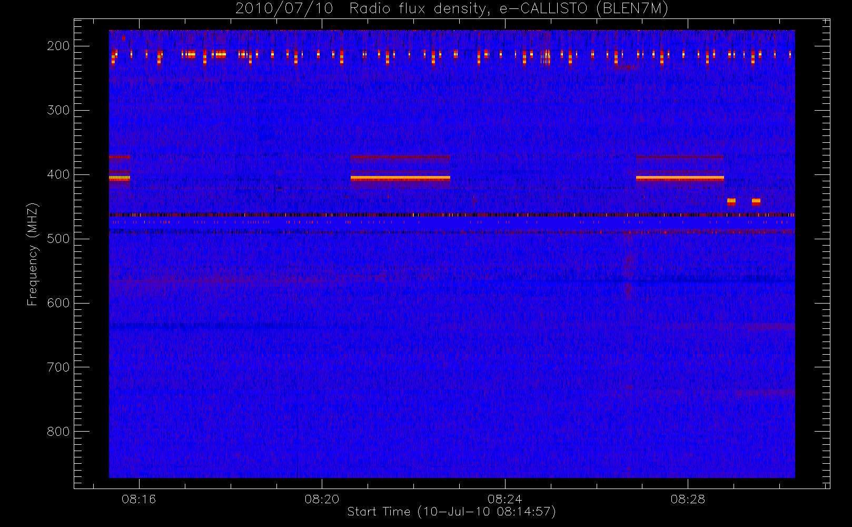Click the 08:24 time tick label

pos(505,499)
